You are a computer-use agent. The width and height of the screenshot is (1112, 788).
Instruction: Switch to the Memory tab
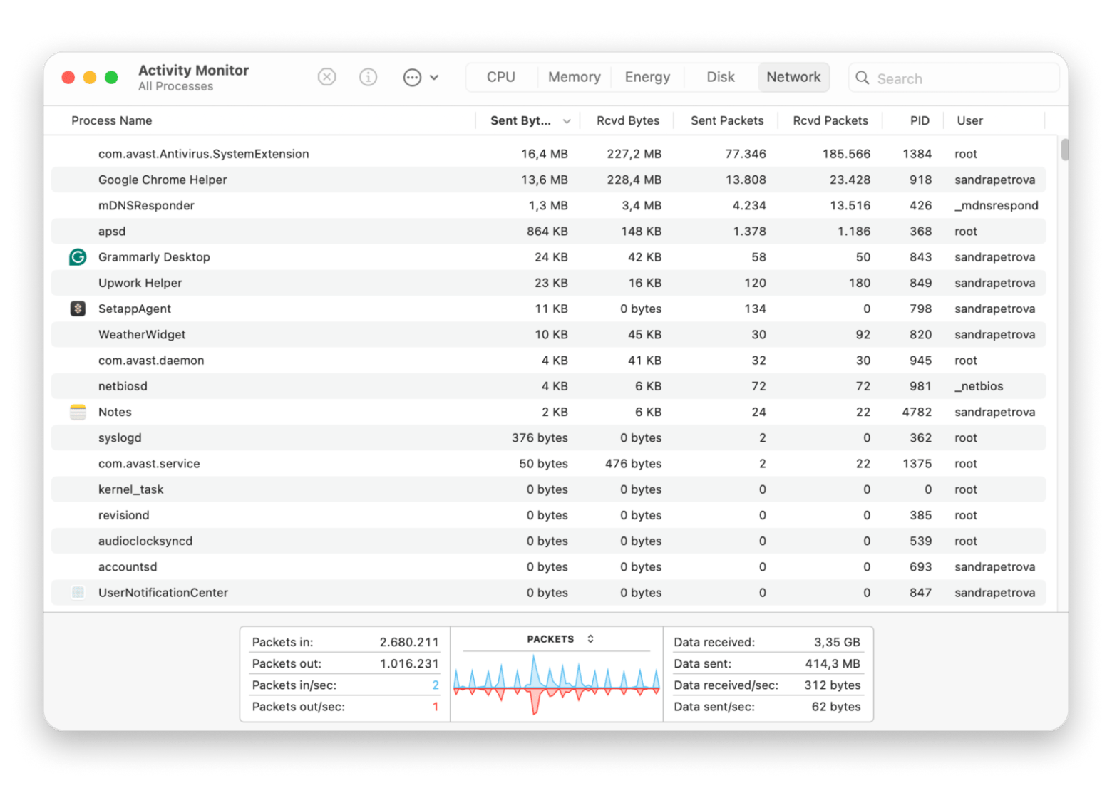click(574, 77)
